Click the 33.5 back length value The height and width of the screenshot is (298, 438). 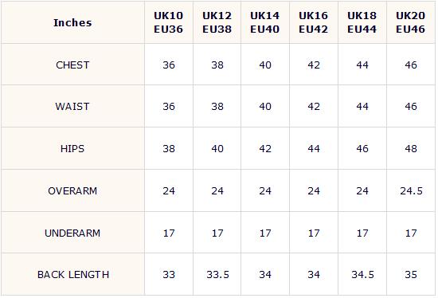pos(217,275)
